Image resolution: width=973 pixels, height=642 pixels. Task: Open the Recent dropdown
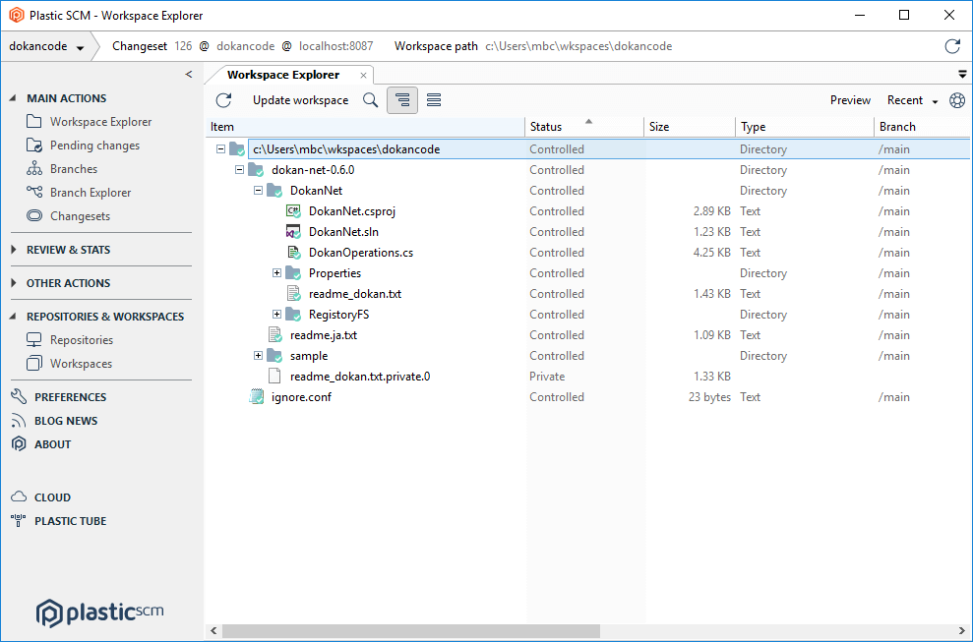(x=912, y=100)
